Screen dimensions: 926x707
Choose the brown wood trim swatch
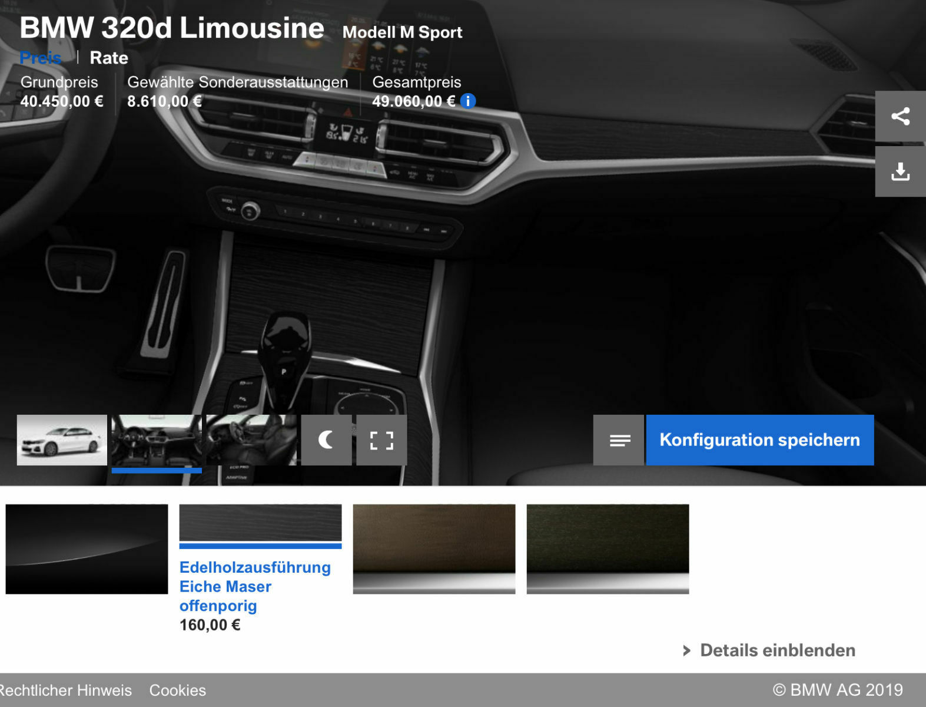[x=434, y=549]
